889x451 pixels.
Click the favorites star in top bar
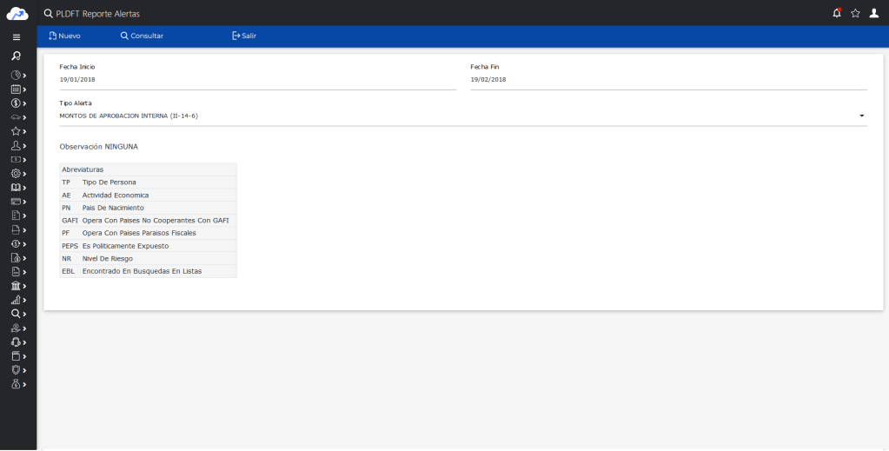(855, 13)
